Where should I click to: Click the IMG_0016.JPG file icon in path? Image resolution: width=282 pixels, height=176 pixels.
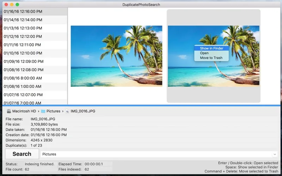click(67, 111)
